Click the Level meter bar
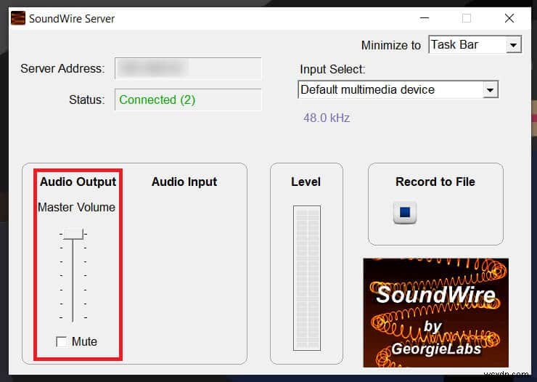Screen dimensions: 537x382 click(x=307, y=278)
